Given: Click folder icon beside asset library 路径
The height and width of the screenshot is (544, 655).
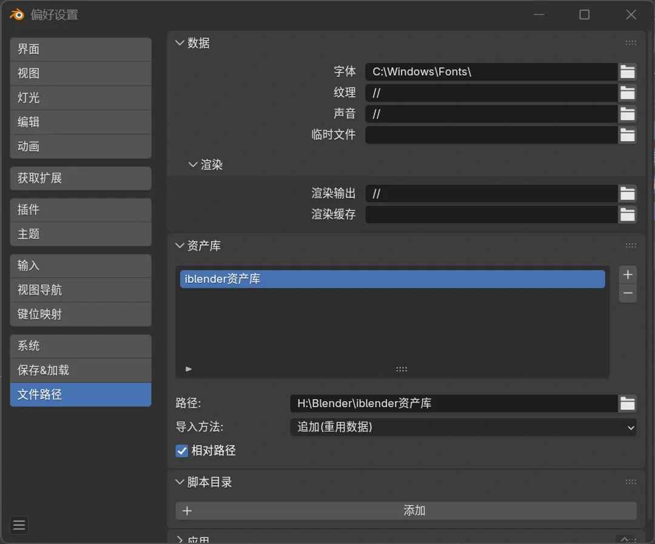Looking at the screenshot, I should (627, 403).
